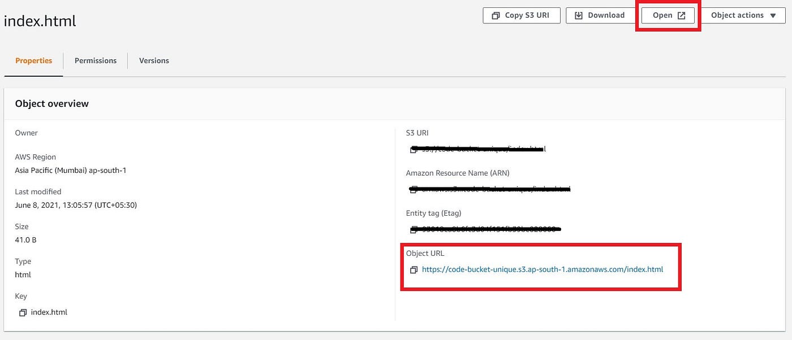Click the Amazon Resource Name (ARN) label
The height and width of the screenshot is (340, 792).
(458, 173)
